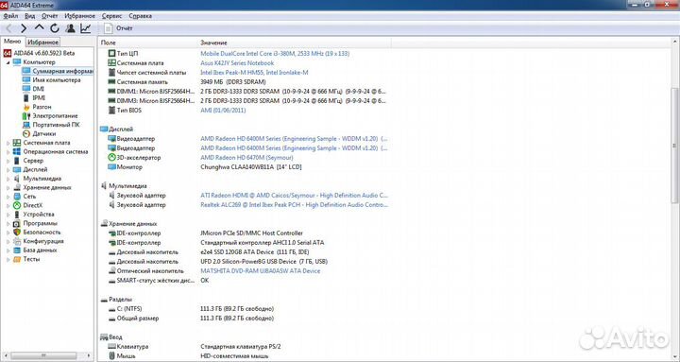Click the Up level arrow icon

(40, 27)
